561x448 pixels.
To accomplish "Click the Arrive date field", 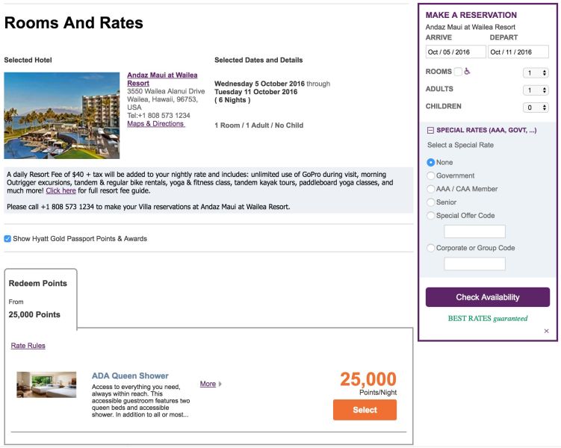I will pos(456,52).
